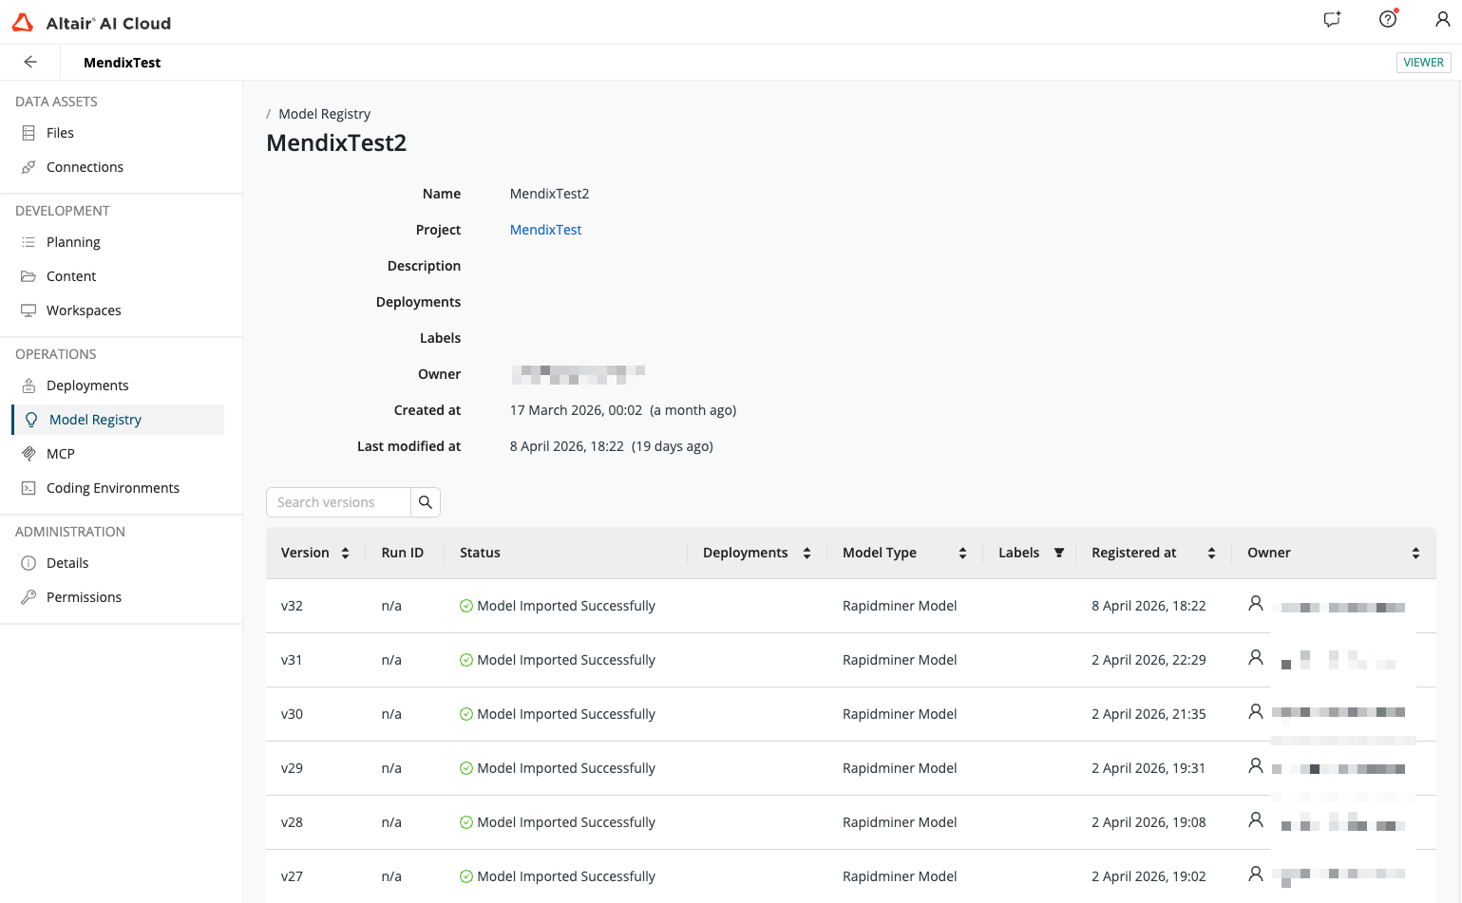Select the v31 version cell
The height and width of the screenshot is (903, 1462).
point(292,660)
